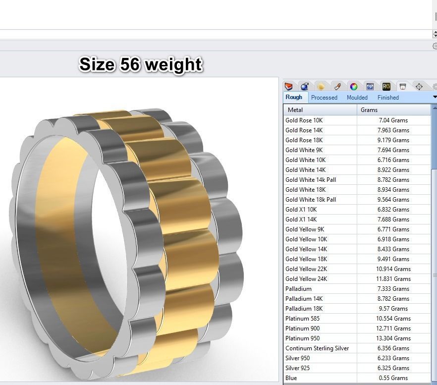
Task: Select the Blue metal row
Action: [357, 378]
